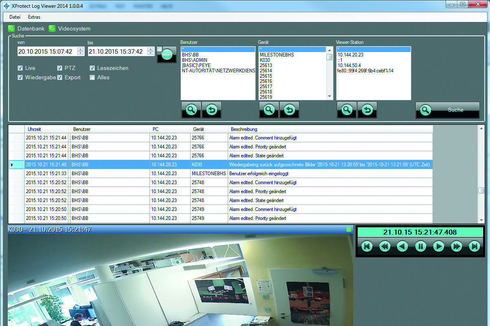Viewport: 490px width, 326px height.
Task: Increase the 'von' date using the spinner up arrow
Action: pos(81,50)
